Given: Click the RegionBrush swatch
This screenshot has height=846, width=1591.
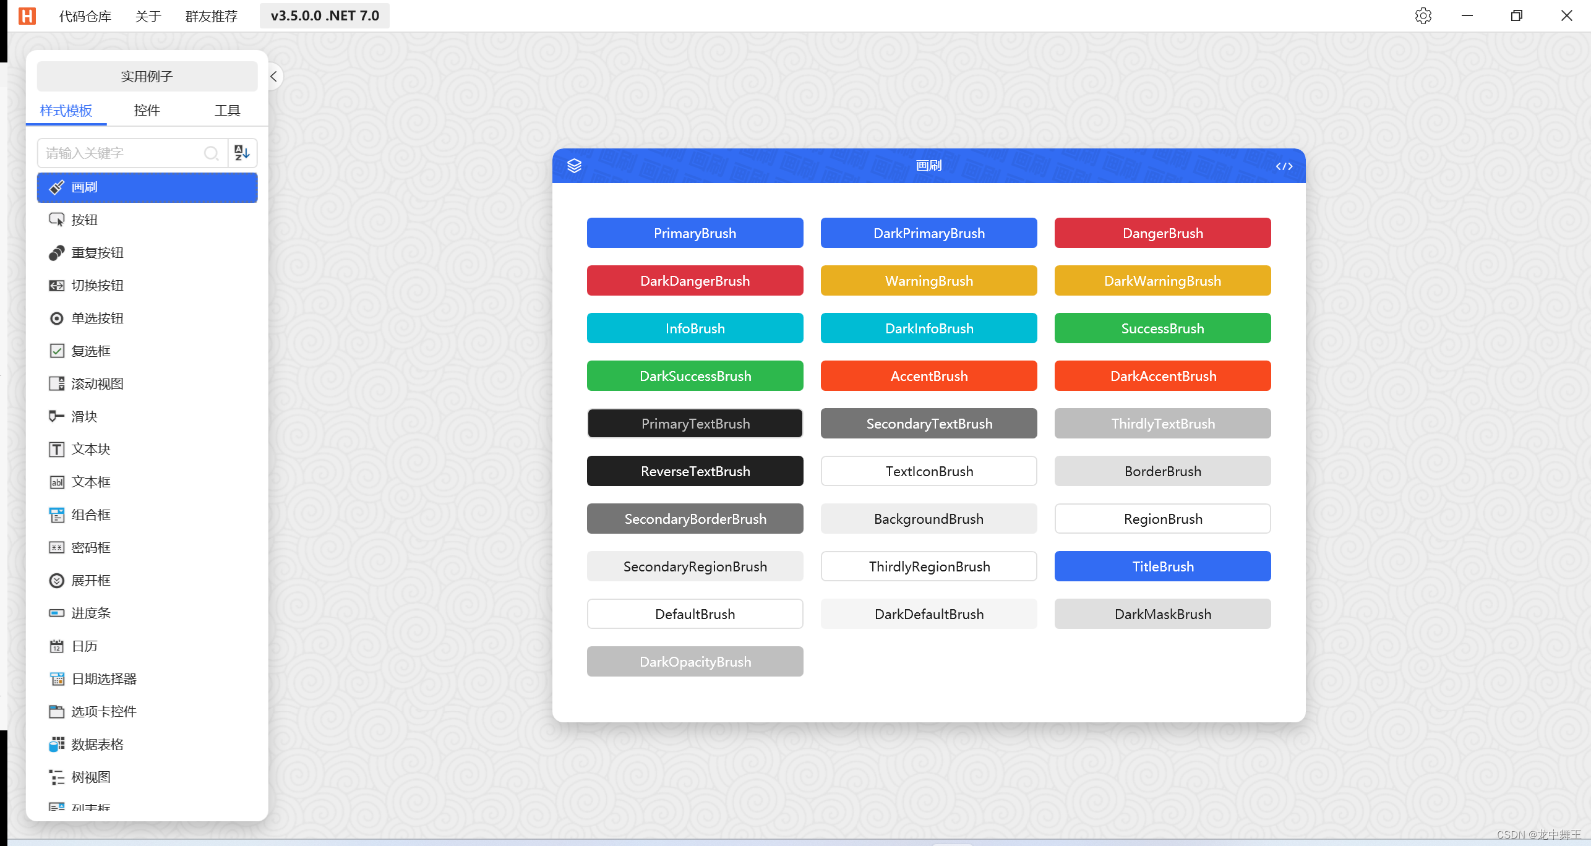Looking at the screenshot, I should (1162, 519).
